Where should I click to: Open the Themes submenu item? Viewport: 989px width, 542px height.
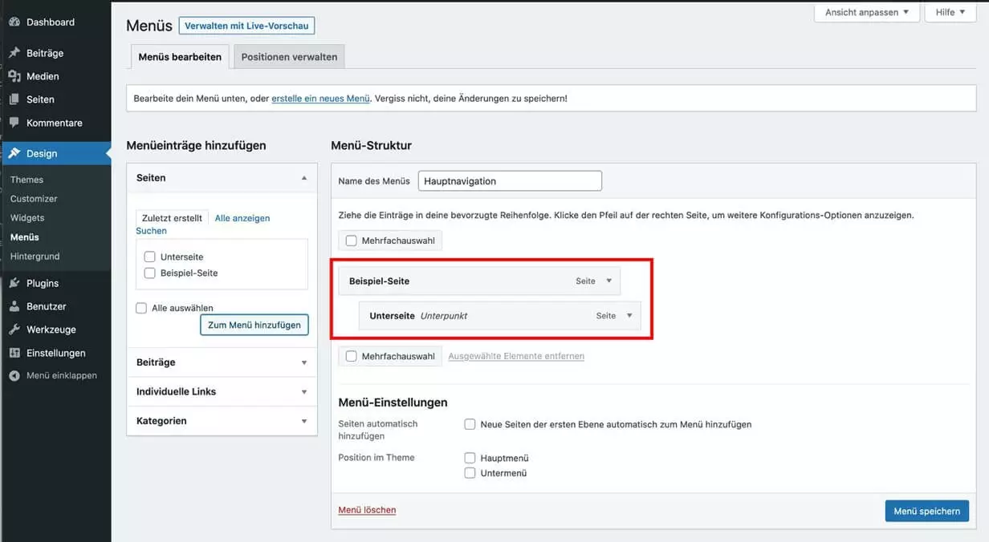(26, 180)
